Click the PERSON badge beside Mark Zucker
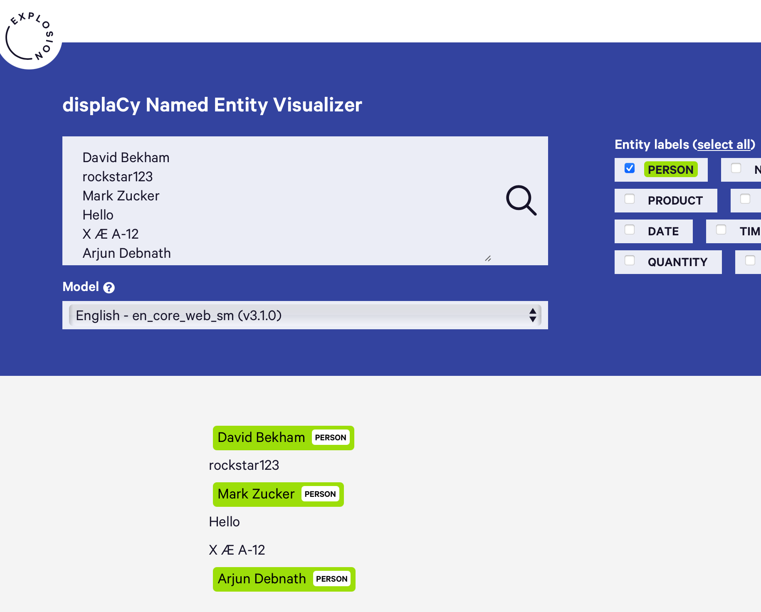This screenshot has height=612, width=761. [320, 494]
